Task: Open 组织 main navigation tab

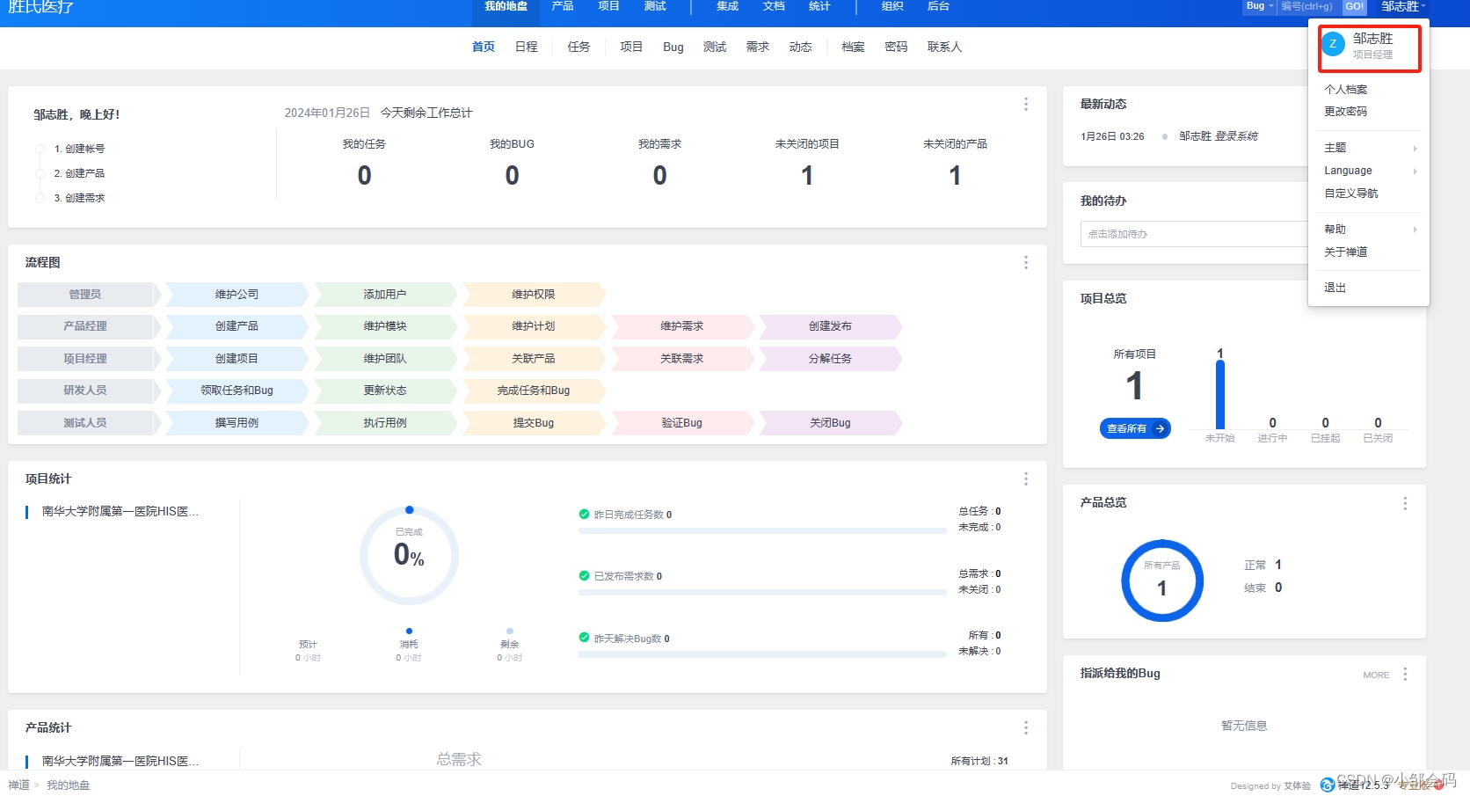Action: click(892, 6)
